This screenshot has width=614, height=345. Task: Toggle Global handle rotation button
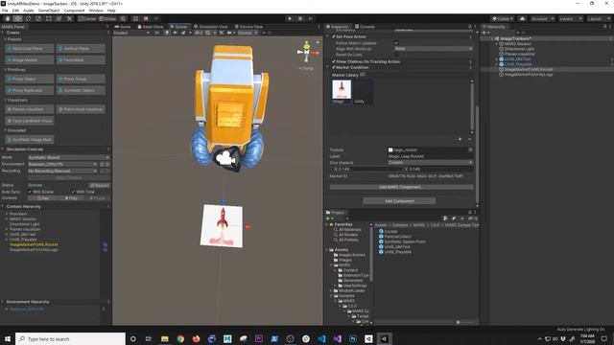coord(107,18)
